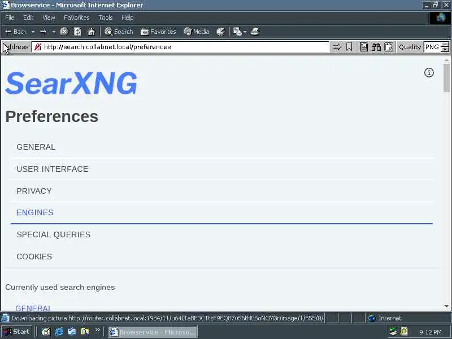Viewport: 452px width, 339px height.
Task: Click the binoculars find icon
Action: (376, 47)
